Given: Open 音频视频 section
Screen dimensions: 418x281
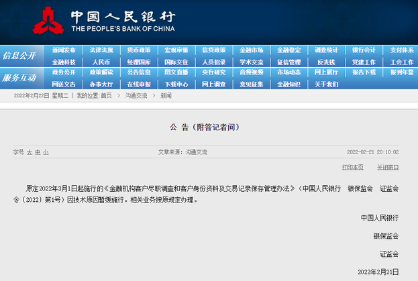Looking at the screenshot, I should (252, 72).
